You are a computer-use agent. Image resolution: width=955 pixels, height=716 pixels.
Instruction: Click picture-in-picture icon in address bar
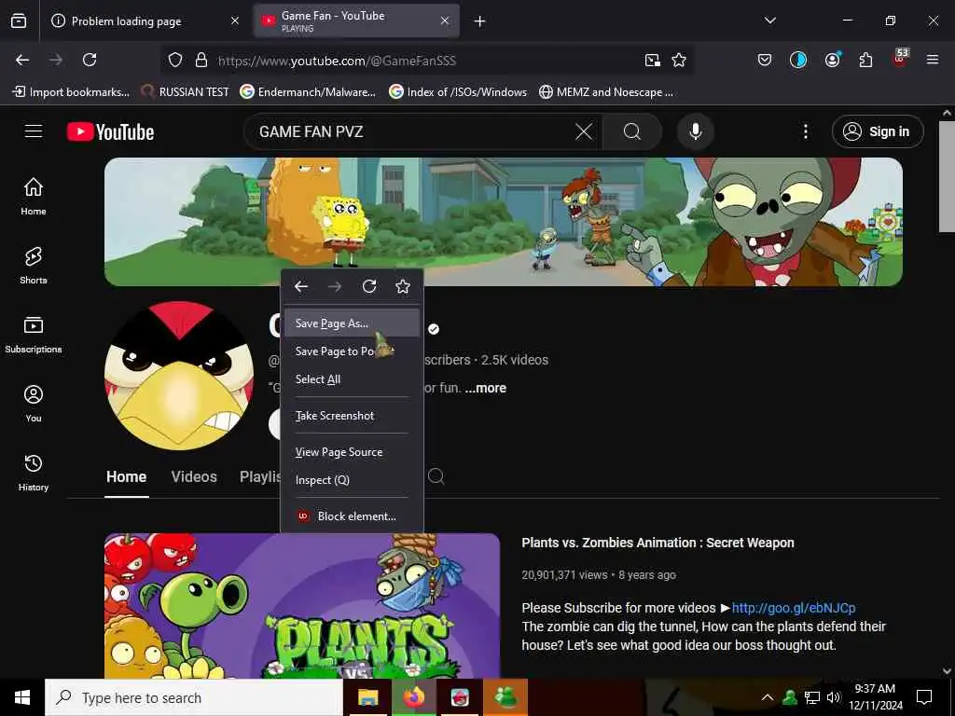(652, 60)
